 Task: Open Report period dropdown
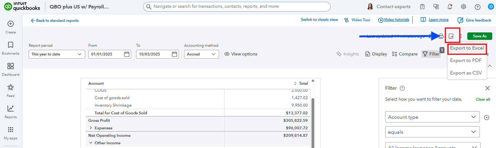pos(56,54)
